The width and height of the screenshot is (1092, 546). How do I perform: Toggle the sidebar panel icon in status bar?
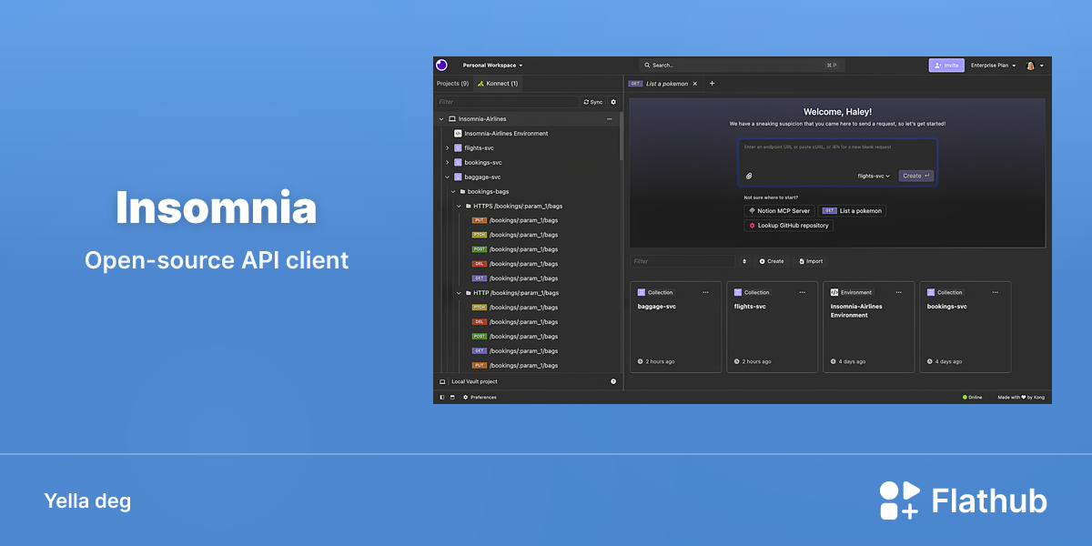pyautogui.click(x=442, y=398)
